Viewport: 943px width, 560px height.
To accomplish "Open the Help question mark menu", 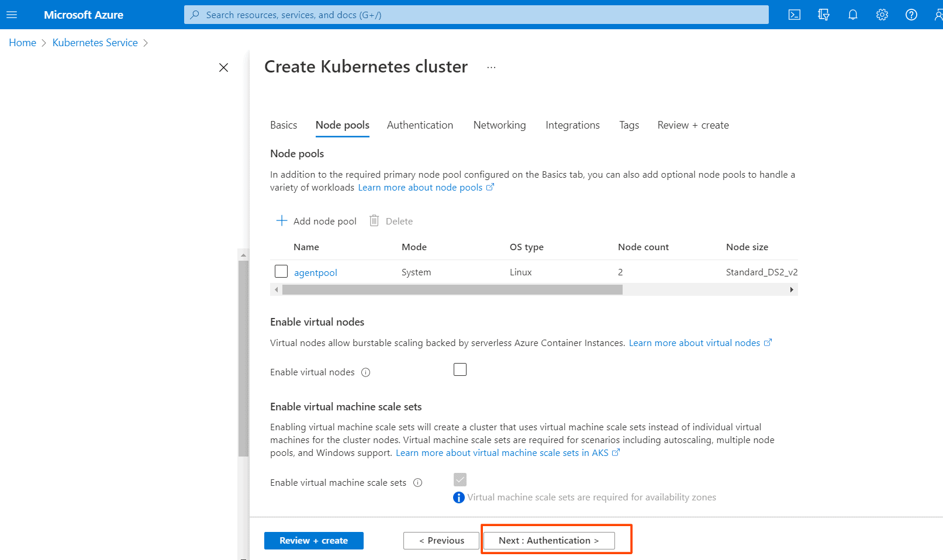I will [911, 15].
